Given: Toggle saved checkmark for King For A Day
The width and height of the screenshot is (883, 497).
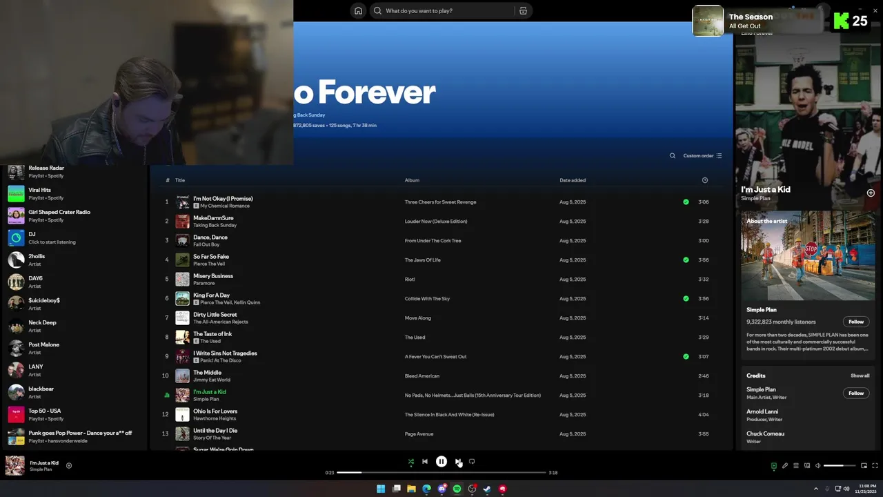Looking at the screenshot, I should [686, 299].
